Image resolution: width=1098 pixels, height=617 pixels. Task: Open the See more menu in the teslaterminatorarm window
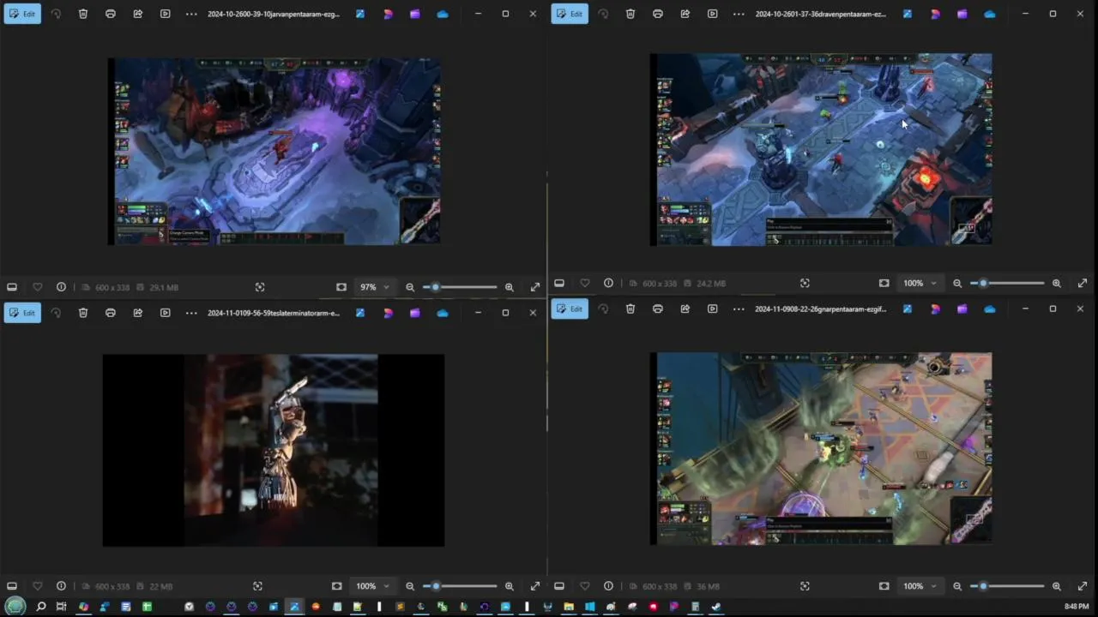[191, 313]
